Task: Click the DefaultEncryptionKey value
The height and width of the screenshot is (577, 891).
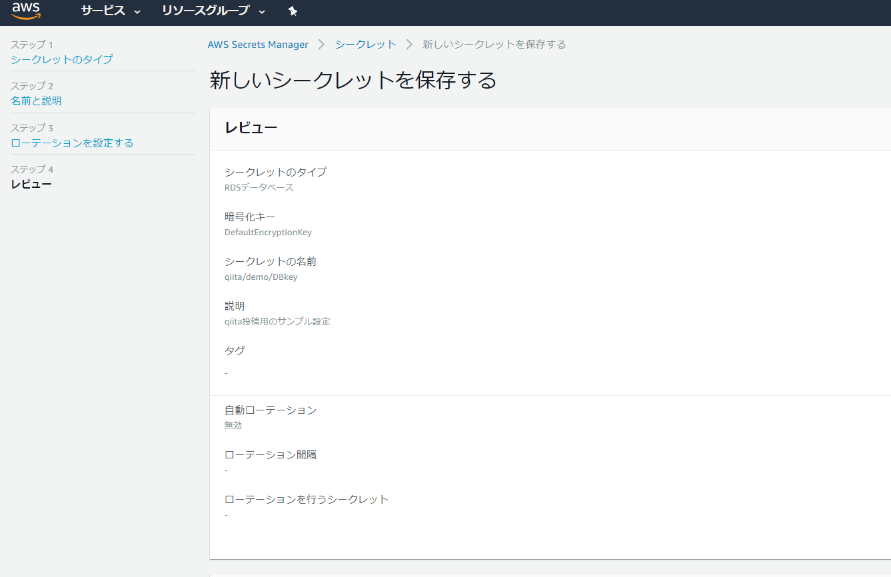Action: pyautogui.click(x=268, y=232)
